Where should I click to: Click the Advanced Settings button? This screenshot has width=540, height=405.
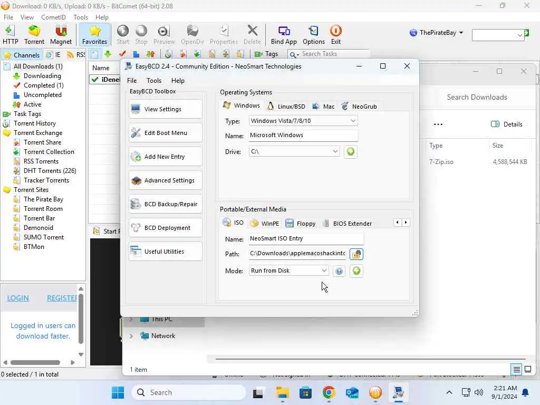coord(165,180)
